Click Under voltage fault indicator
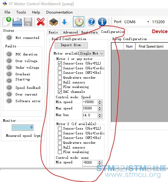Image resolution: width=168 pixels, height=182 pixels. [x=9, y=67]
